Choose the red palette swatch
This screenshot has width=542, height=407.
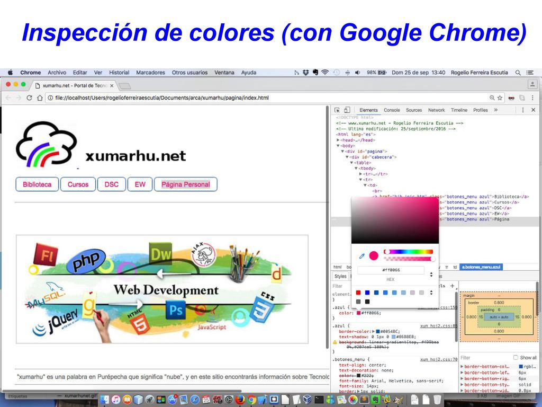[x=358, y=293]
